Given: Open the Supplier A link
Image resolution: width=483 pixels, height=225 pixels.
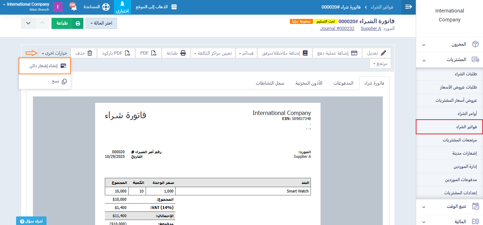Looking at the screenshot, I should (371, 29).
